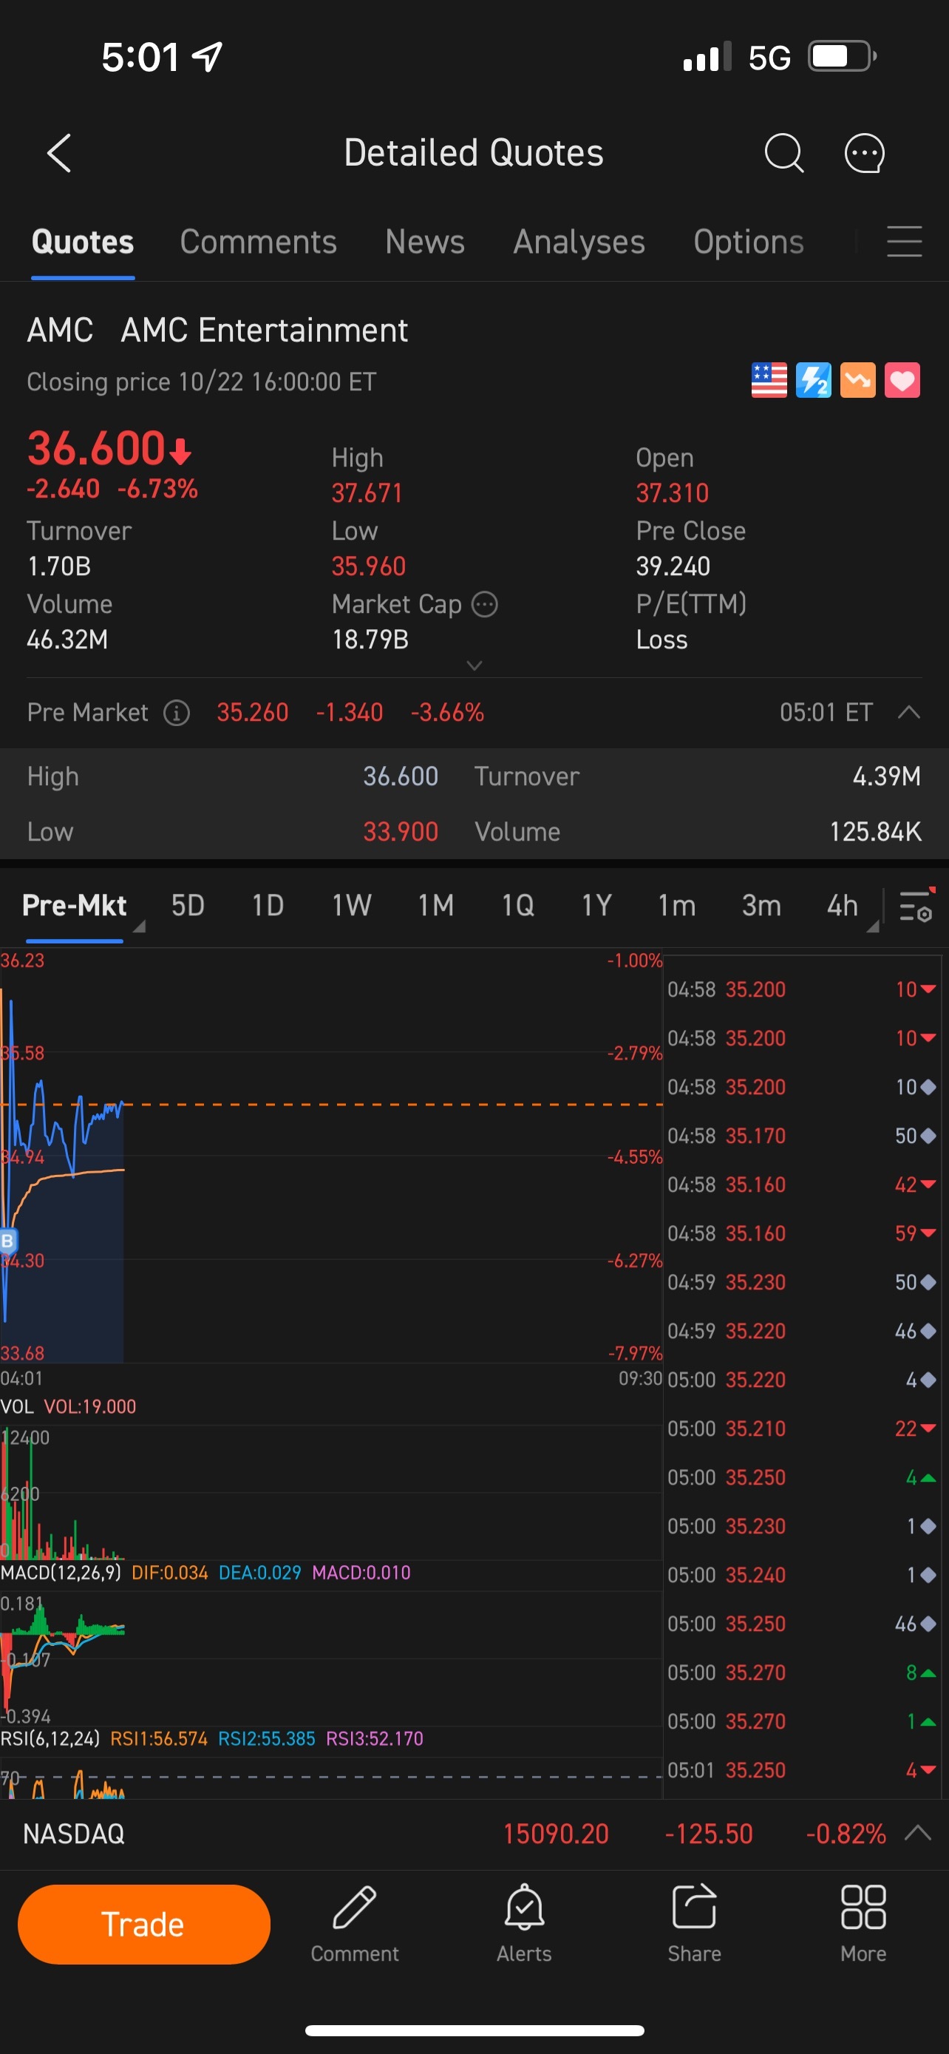Image resolution: width=949 pixels, height=2054 pixels.
Task: Expand the NASDAQ index bar chevron
Action: pyautogui.click(x=918, y=1832)
